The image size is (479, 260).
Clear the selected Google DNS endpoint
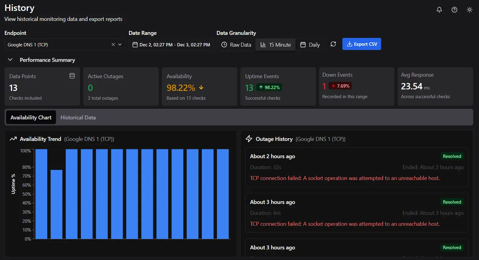113,45
